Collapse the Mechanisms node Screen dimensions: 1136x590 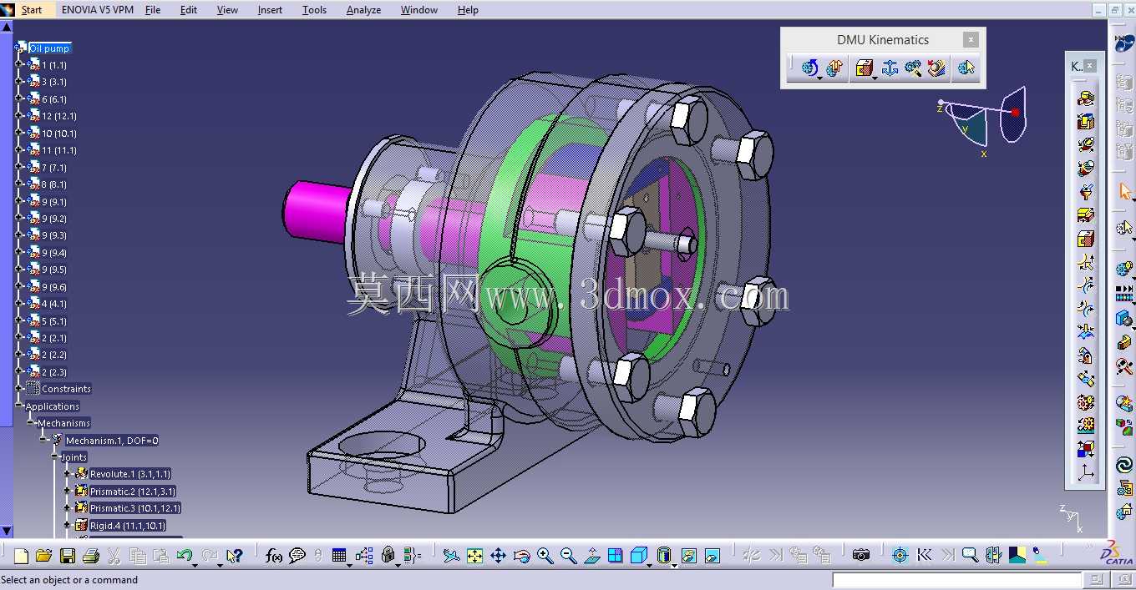[32, 423]
